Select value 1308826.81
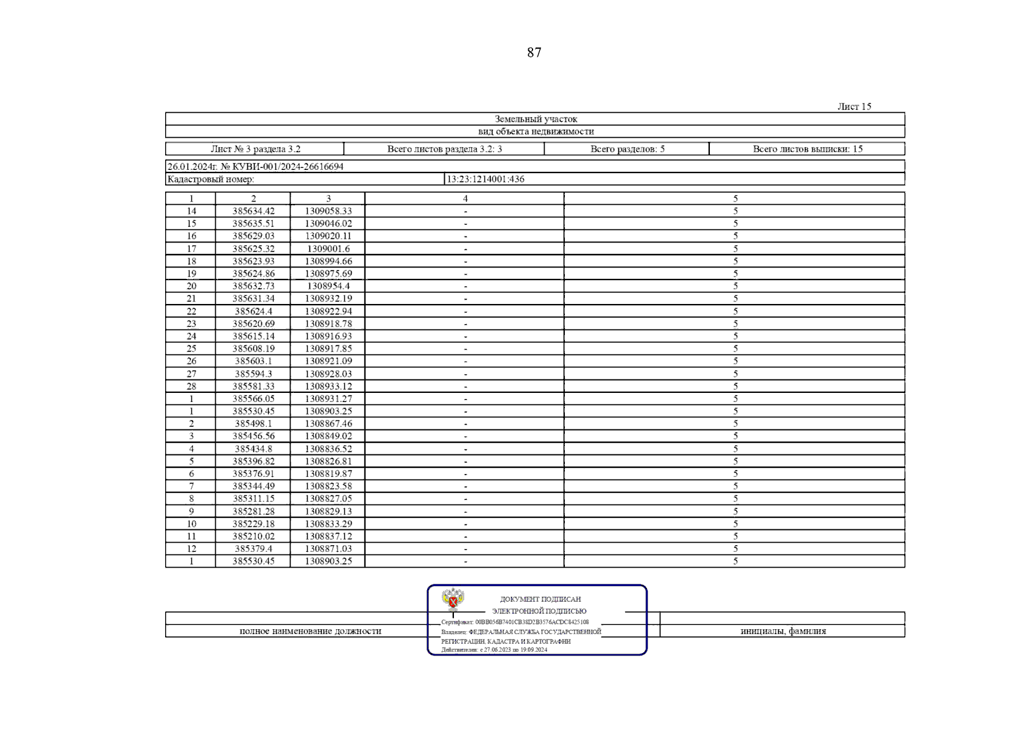1034x731 pixels. (x=328, y=461)
